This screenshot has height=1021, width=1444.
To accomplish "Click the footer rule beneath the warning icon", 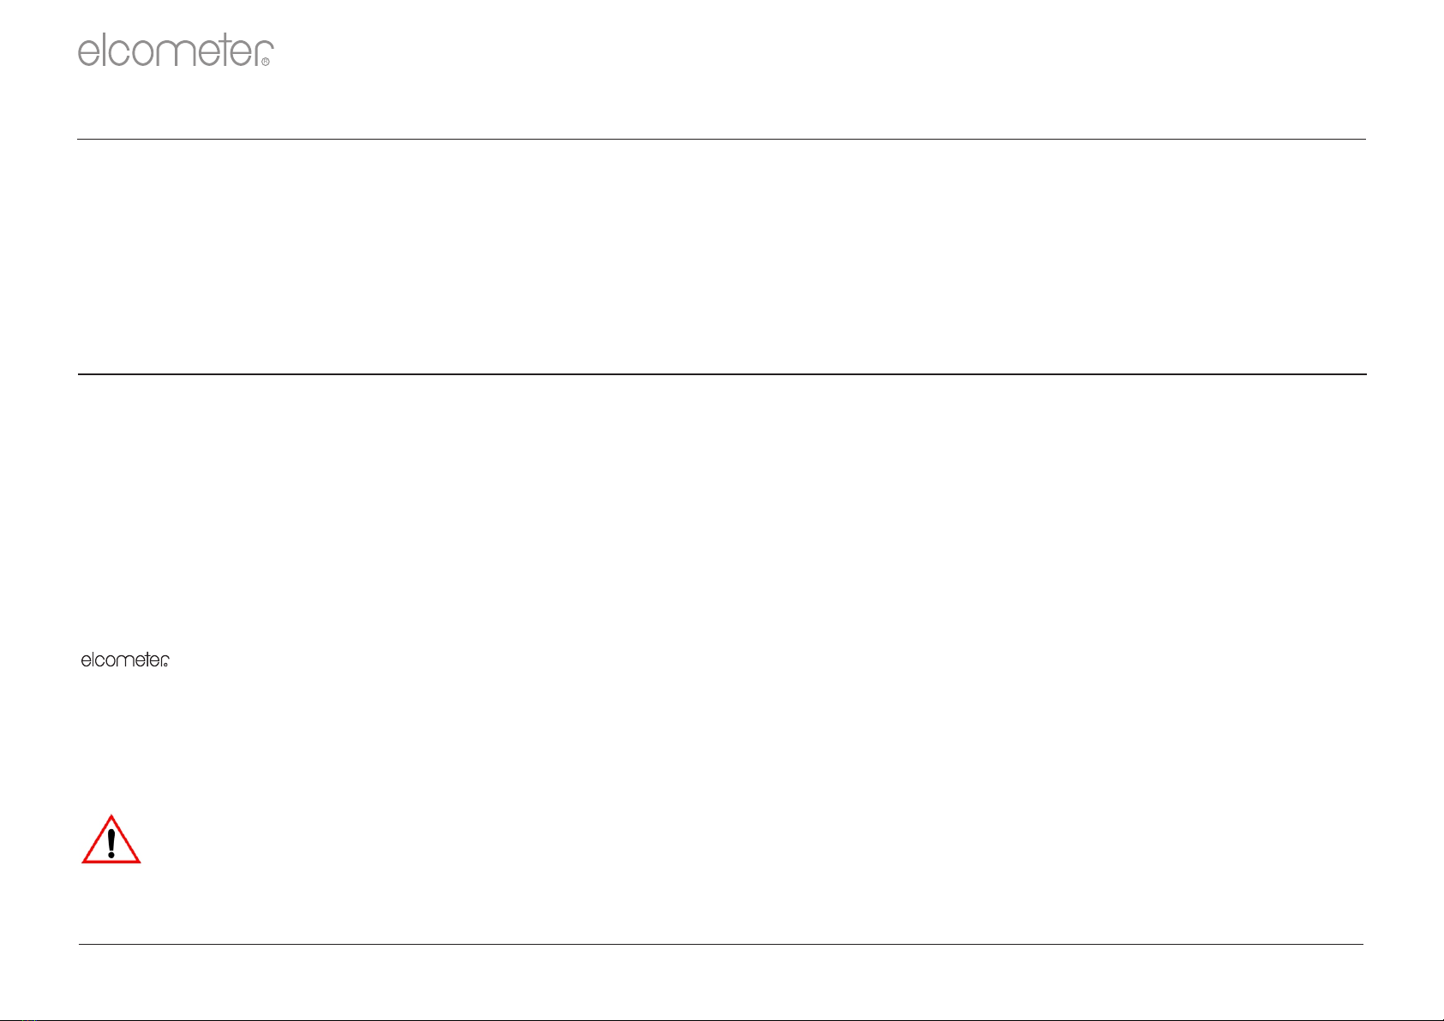I will (721, 945).
